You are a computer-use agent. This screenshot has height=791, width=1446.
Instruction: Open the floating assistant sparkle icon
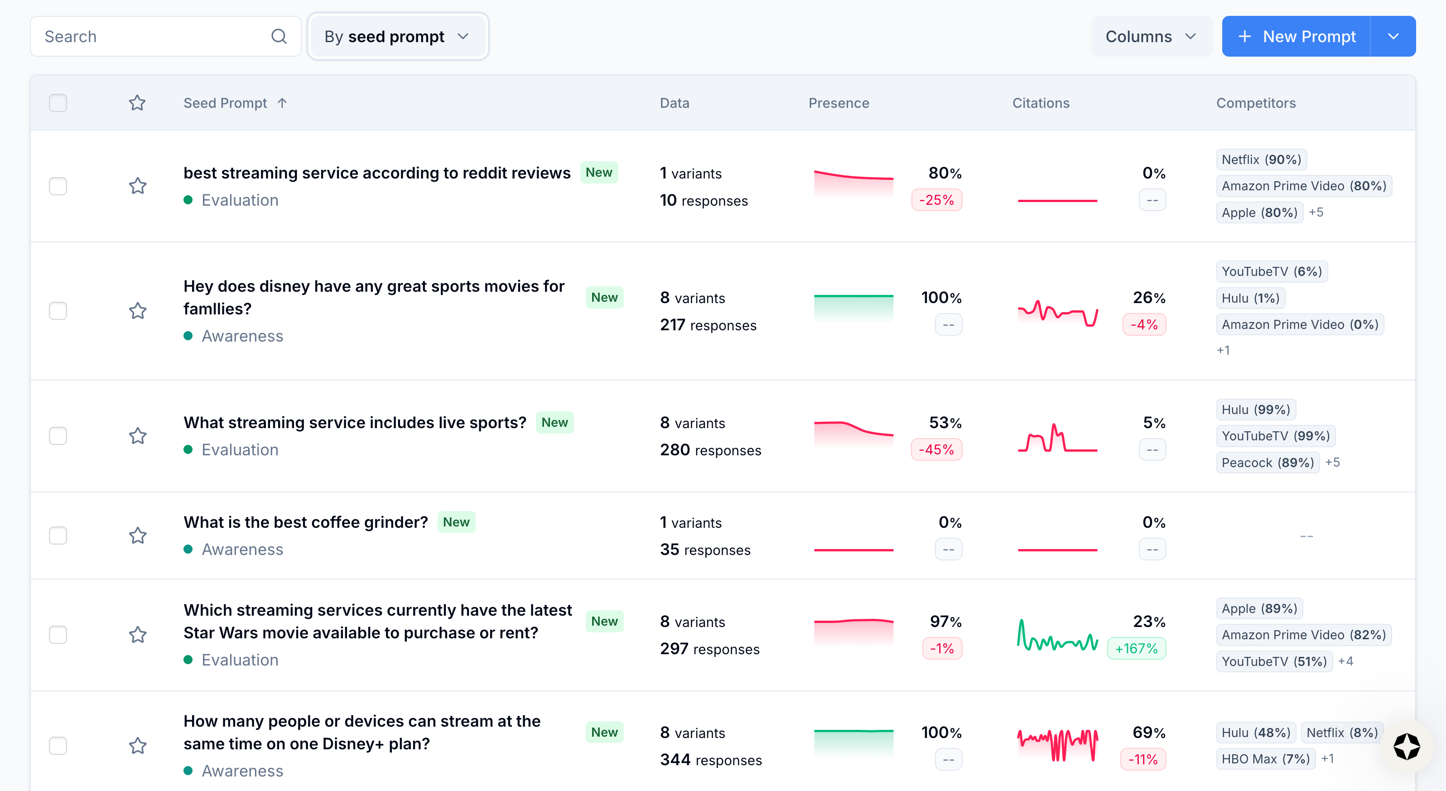(x=1407, y=747)
